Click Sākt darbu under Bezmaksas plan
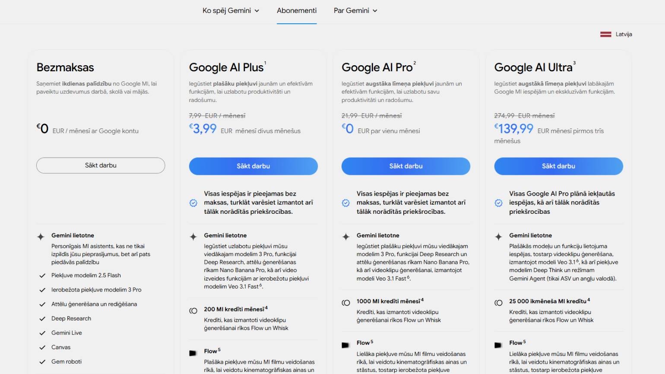The width and height of the screenshot is (665, 374). (x=101, y=165)
